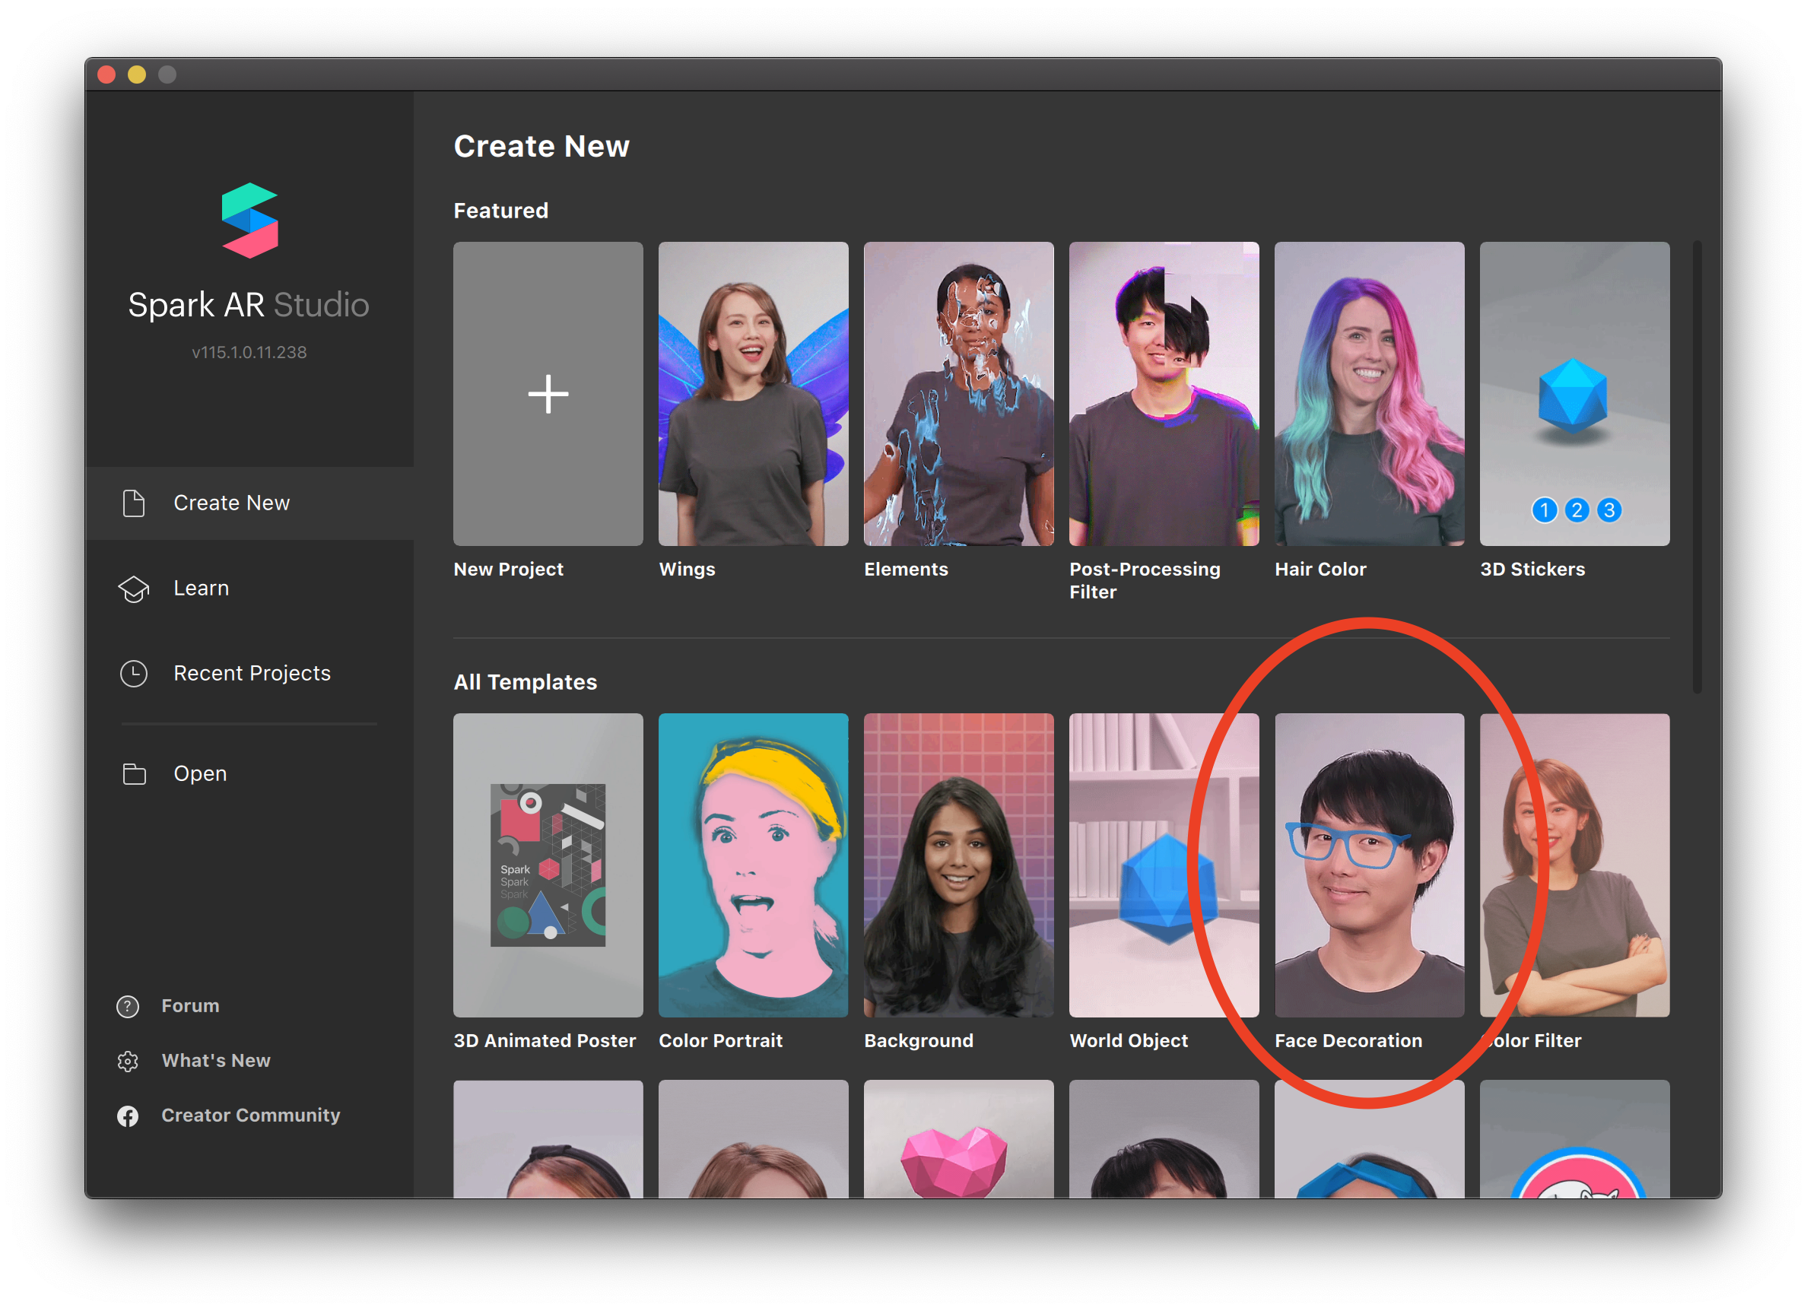Select Recent Projects in the sidebar

(x=252, y=674)
